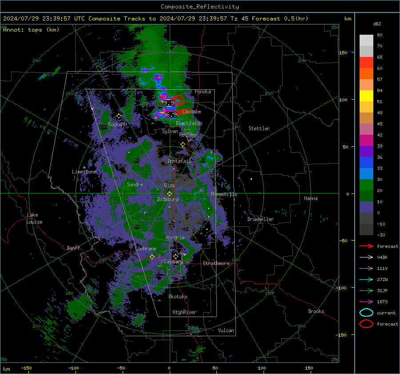Click the yellow diamond marker near Cochrane
The height and width of the screenshot is (374, 400).
point(152,257)
